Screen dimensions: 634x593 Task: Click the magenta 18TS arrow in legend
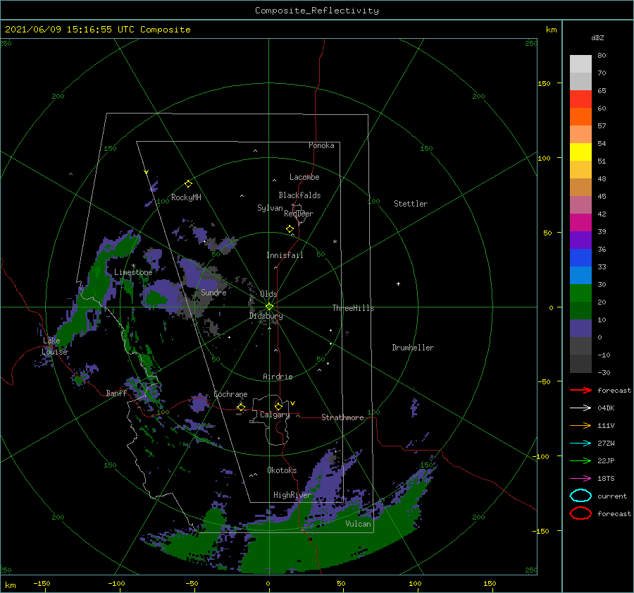[580, 479]
